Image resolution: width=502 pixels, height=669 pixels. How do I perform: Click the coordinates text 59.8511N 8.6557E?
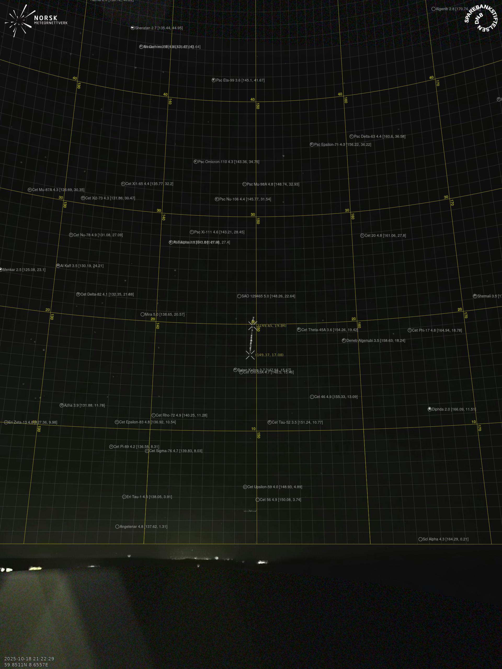(26, 665)
